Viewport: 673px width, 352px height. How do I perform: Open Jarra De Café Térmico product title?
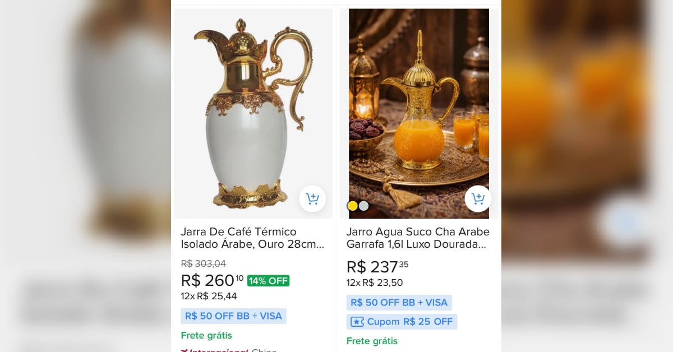[252, 238]
